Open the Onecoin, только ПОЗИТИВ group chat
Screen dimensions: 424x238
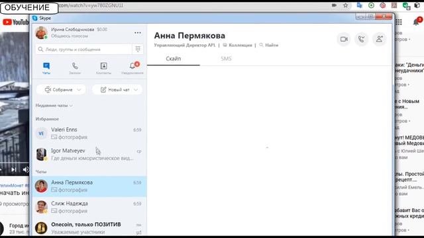[89, 228]
